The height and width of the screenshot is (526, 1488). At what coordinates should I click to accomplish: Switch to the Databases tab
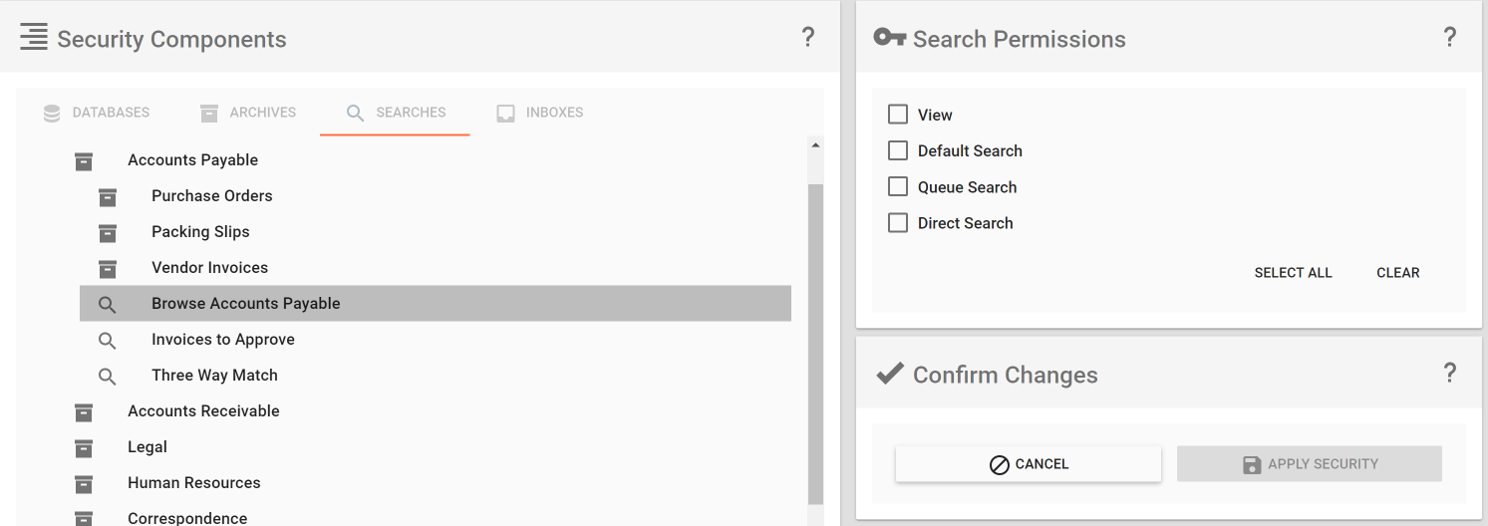pyautogui.click(x=97, y=113)
